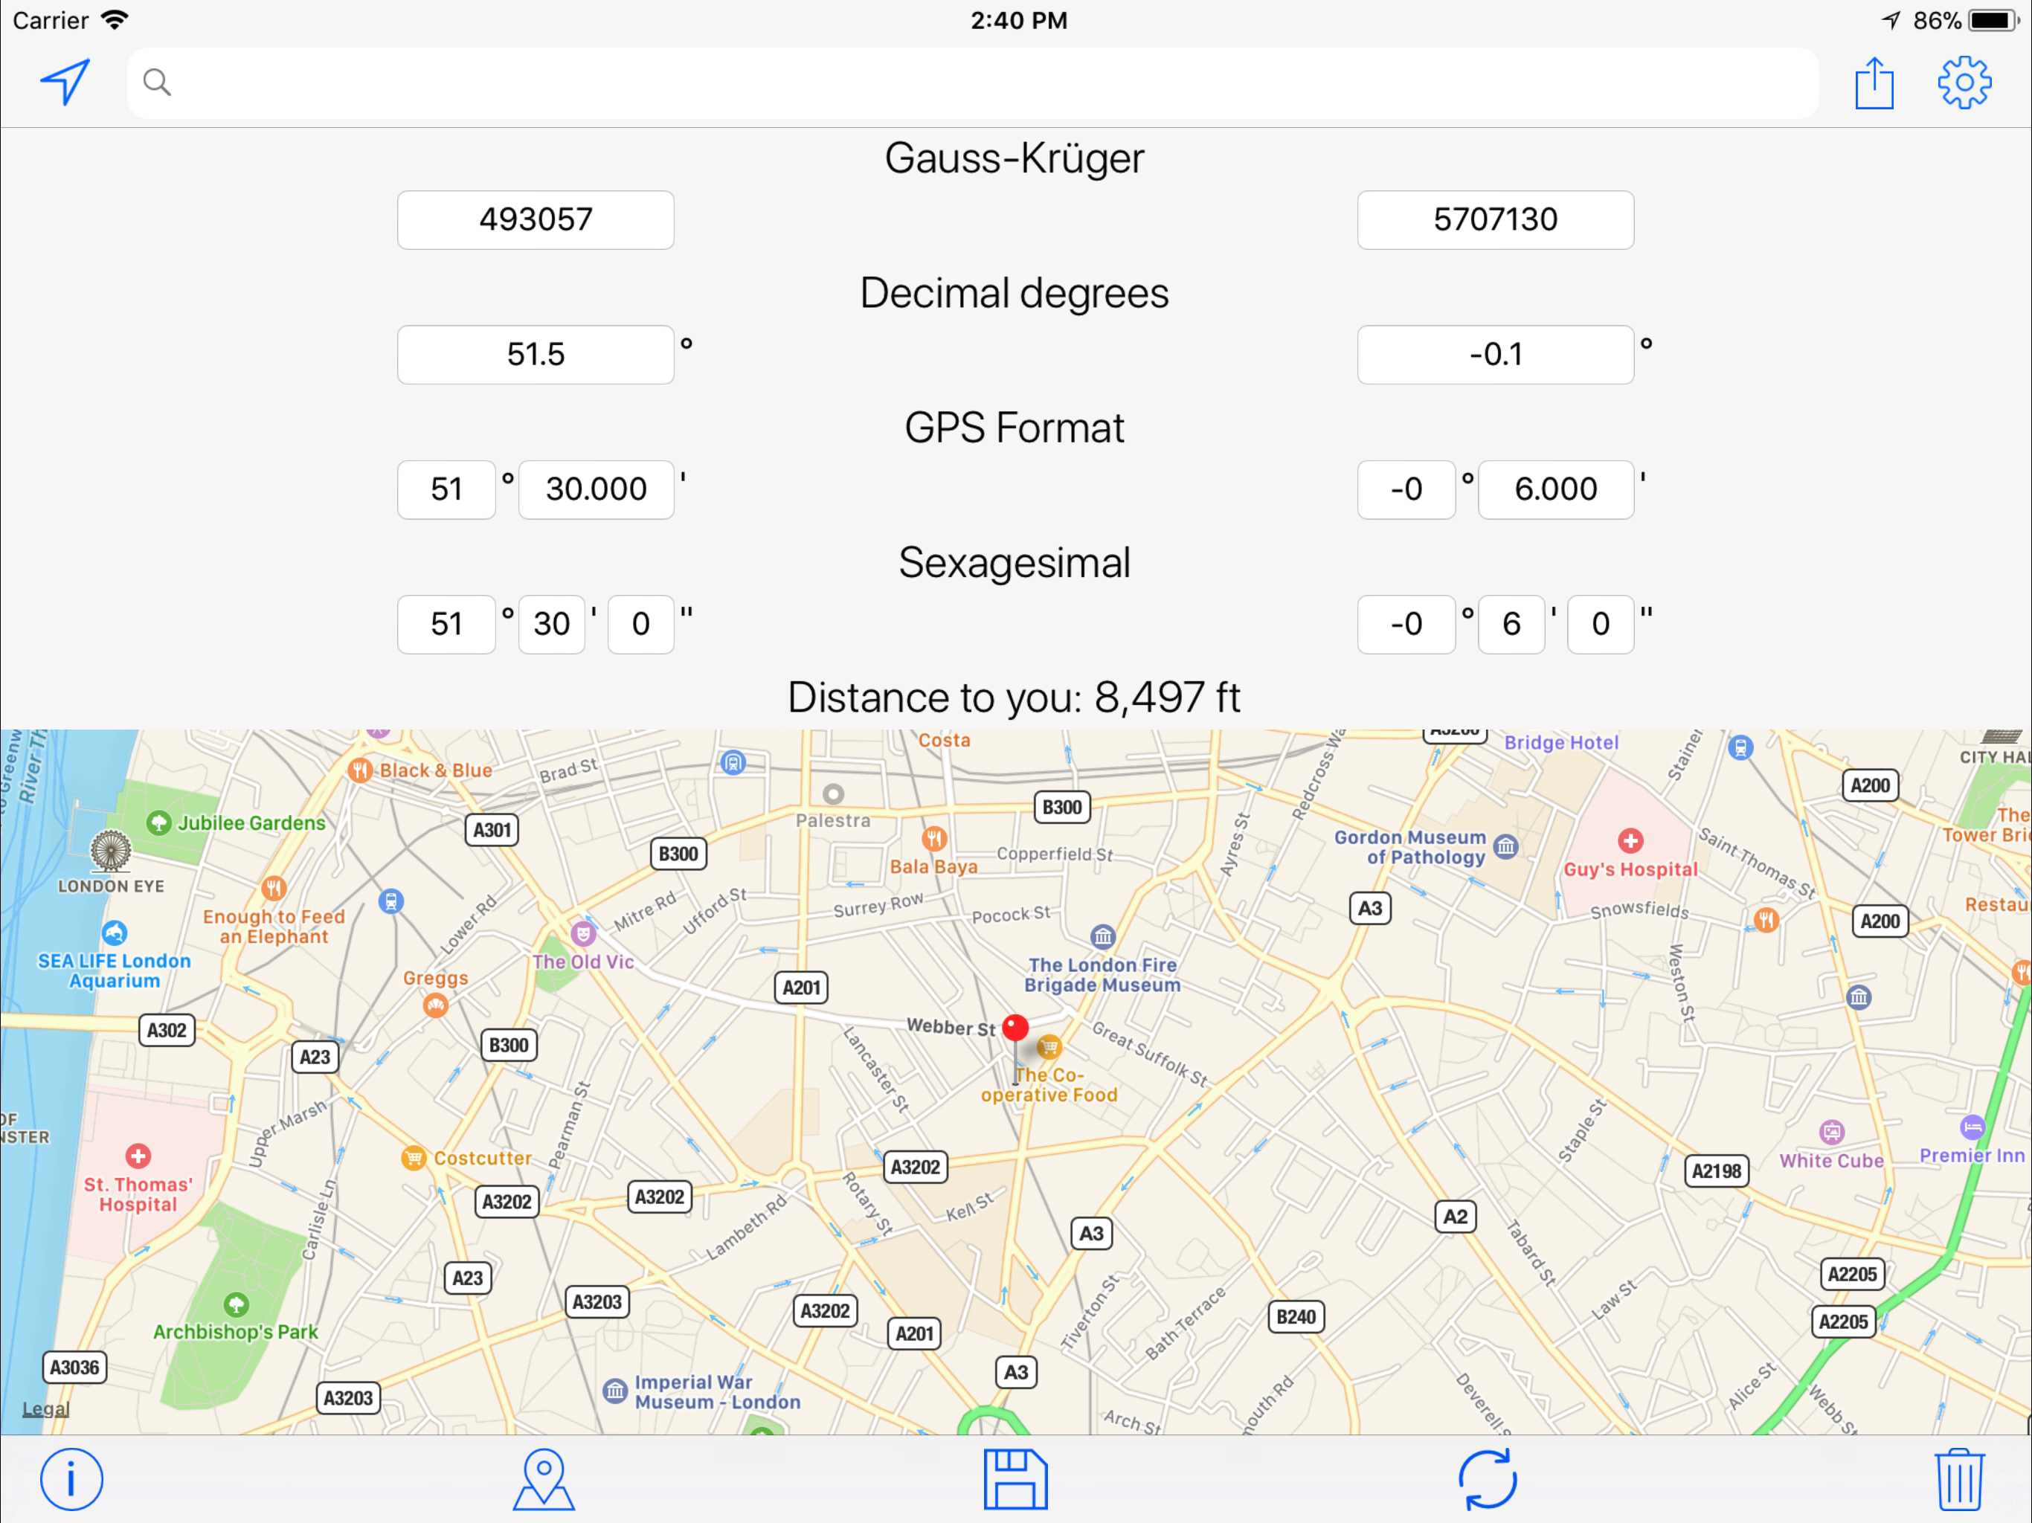Tap Wi-Fi icon in status bar
Screen dimensions: 2032x1523
115,19
